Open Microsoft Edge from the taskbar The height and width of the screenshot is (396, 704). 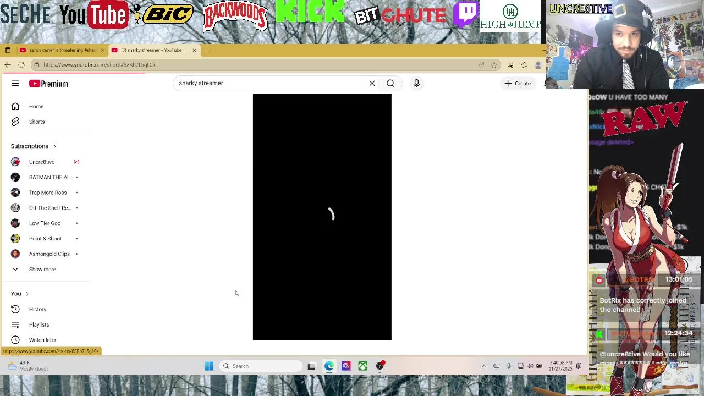pyautogui.click(x=329, y=366)
